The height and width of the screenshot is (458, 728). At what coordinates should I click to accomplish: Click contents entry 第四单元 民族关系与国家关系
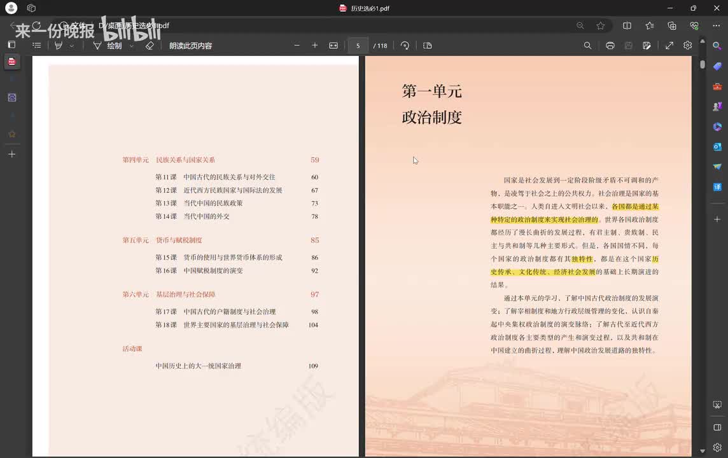tap(221, 160)
